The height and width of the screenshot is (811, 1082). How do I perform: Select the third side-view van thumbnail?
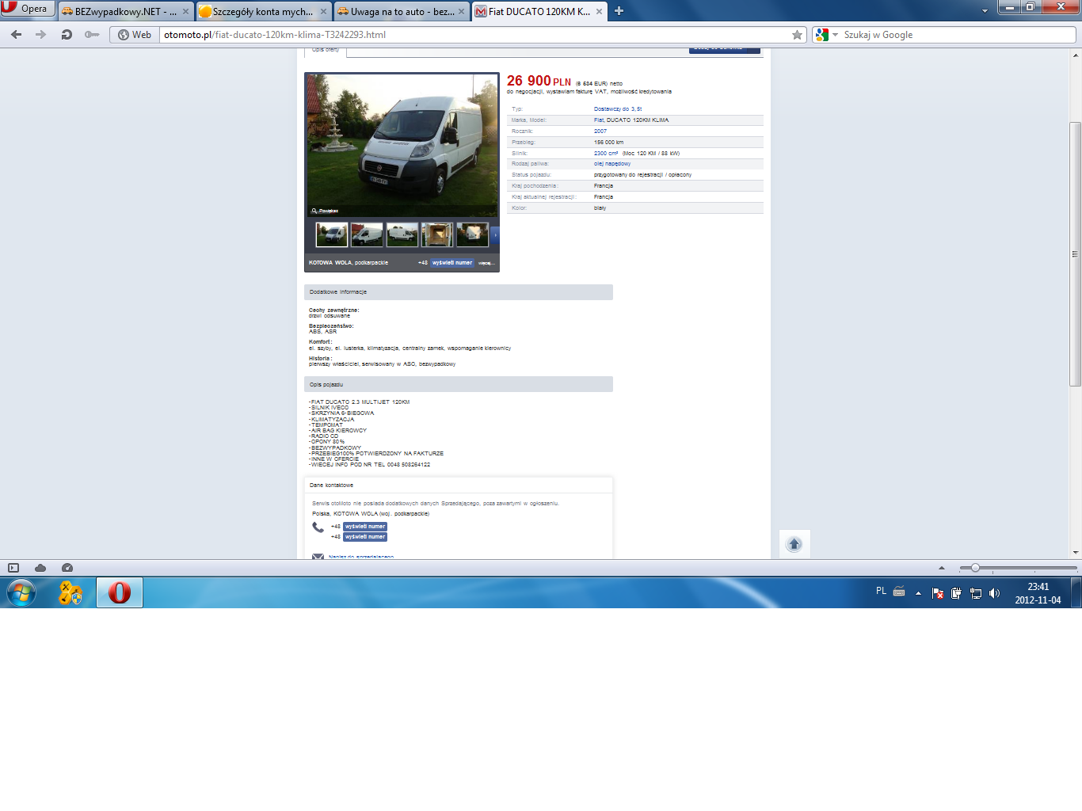[402, 234]
